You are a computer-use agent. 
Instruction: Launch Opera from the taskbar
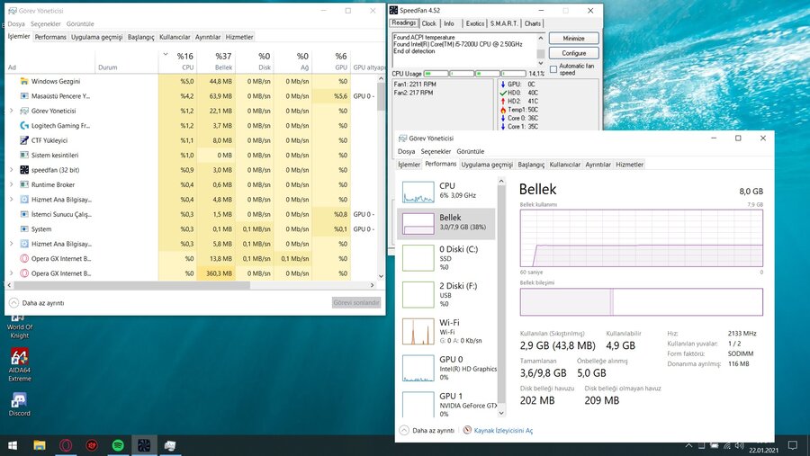66,445
